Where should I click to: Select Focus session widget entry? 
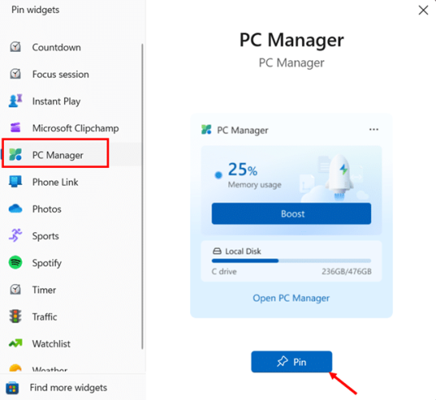click(x=71, y=74)
